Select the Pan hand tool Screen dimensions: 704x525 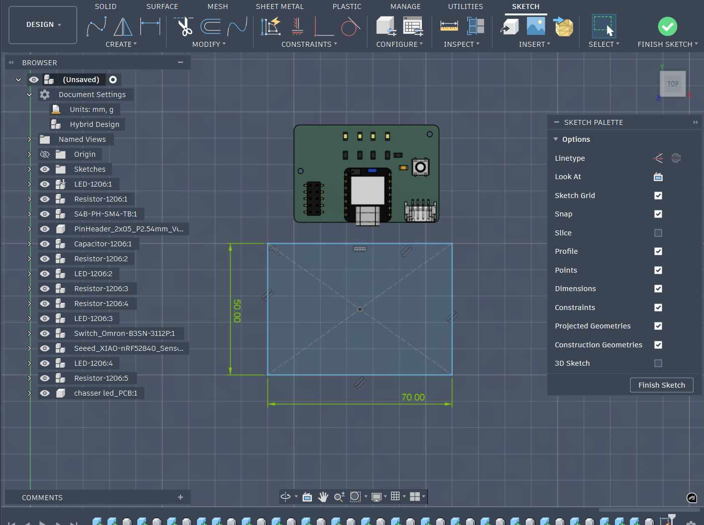click(323, 497)
